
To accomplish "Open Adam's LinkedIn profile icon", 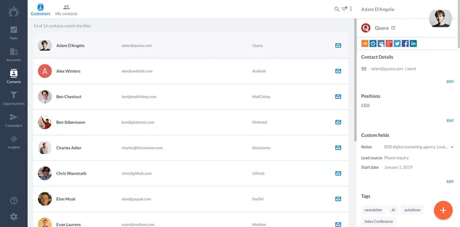I will [x=413, y=44].
